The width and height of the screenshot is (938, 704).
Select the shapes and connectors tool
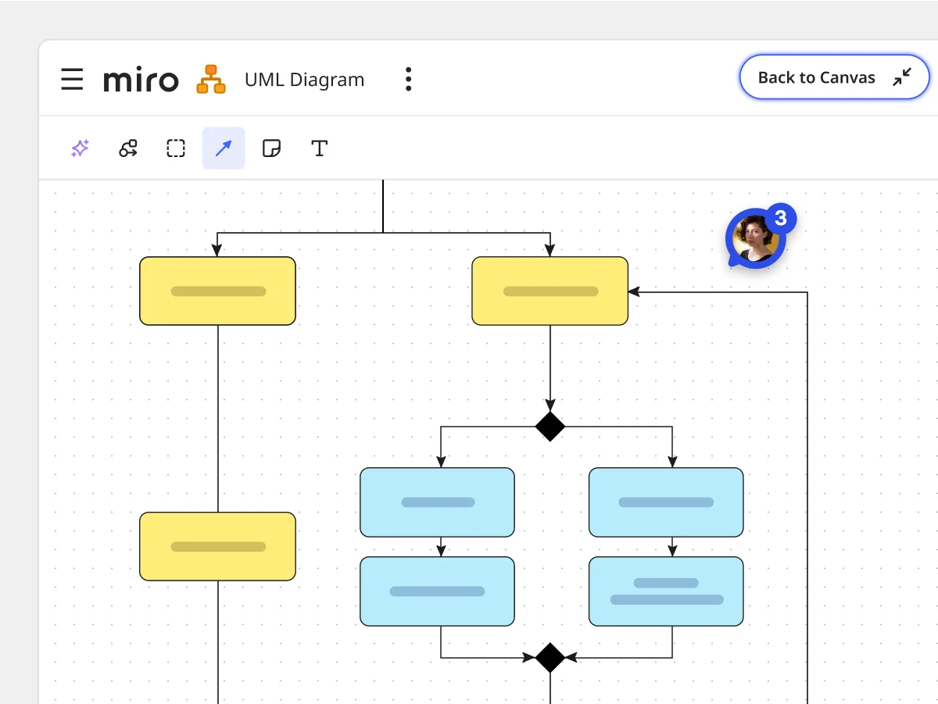click(128, 148)
